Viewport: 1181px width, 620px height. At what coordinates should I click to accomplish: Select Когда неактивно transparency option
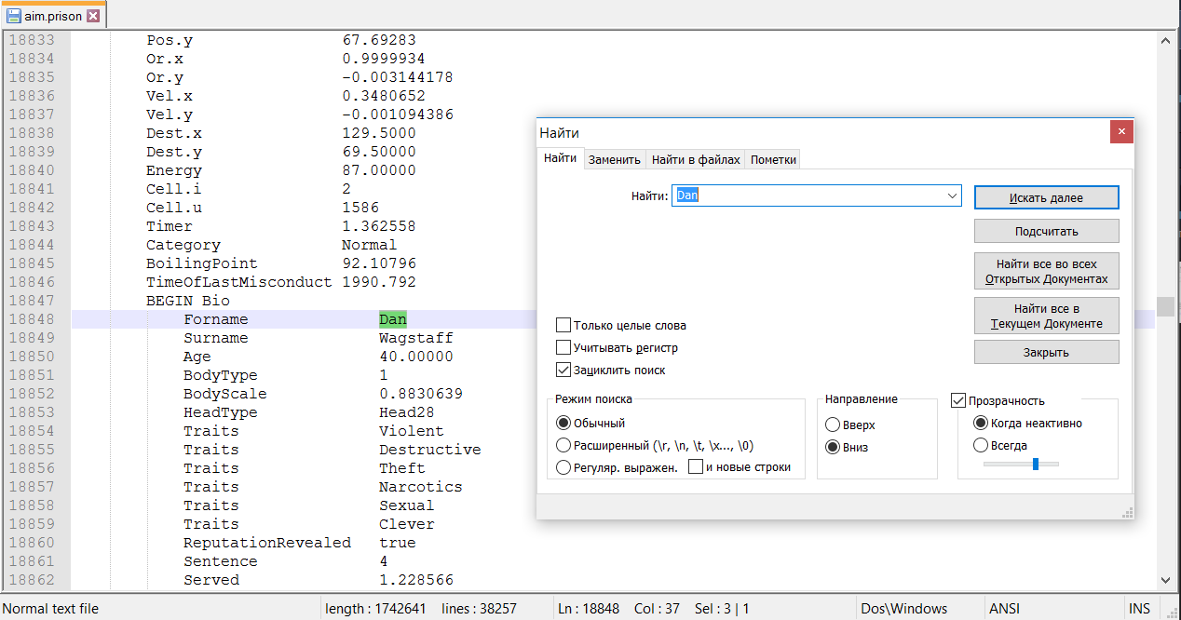point(980,423)
